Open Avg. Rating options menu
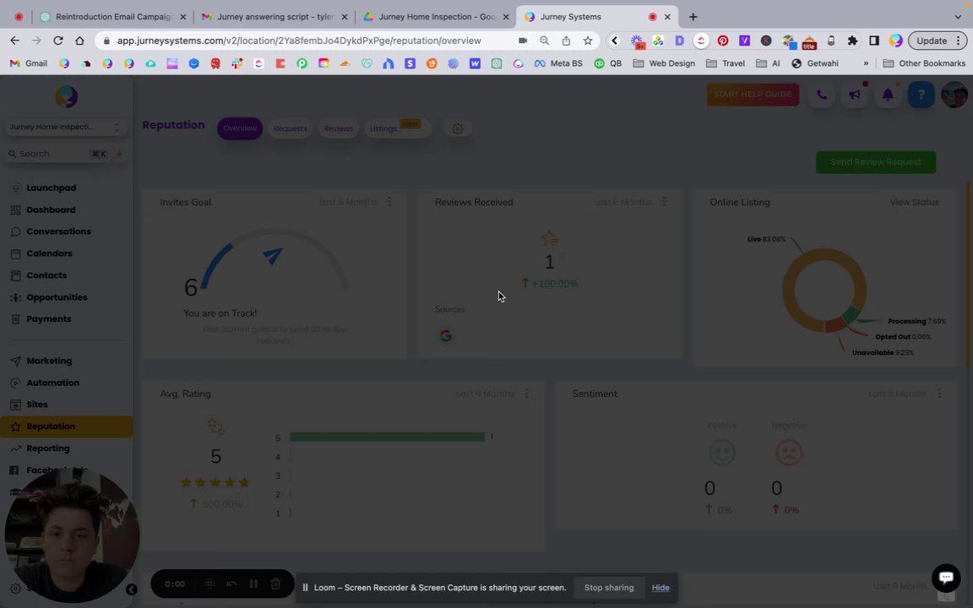This screenshot has height=608, width=973. (527, 394)
